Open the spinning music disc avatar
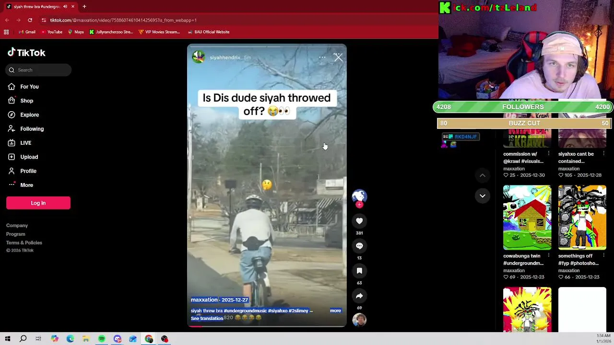 (x=359, y=320)
